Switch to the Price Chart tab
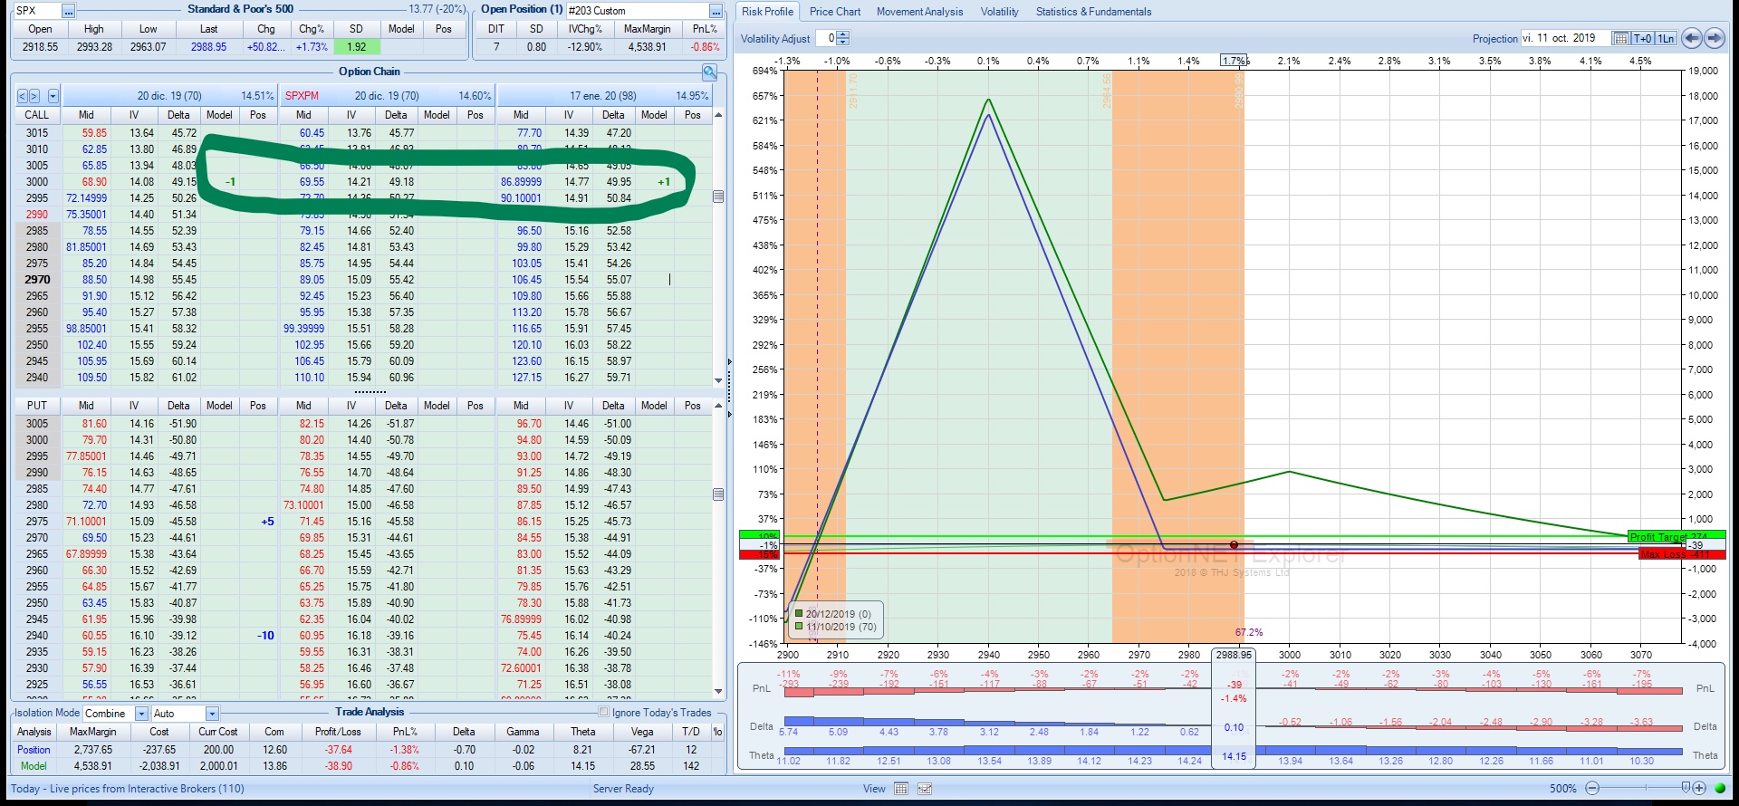 (834, 12)
